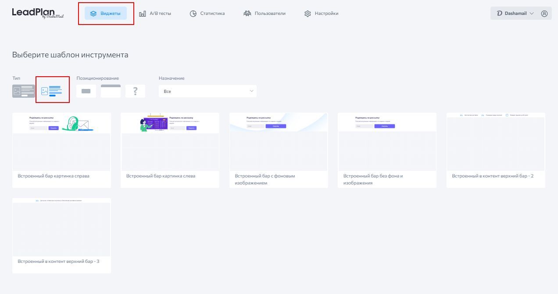Image resolution: width=558 pixels, height=294 pixels.
Task: Click the chevron arrow in Назначение dropdown
Action: (251, 91)
